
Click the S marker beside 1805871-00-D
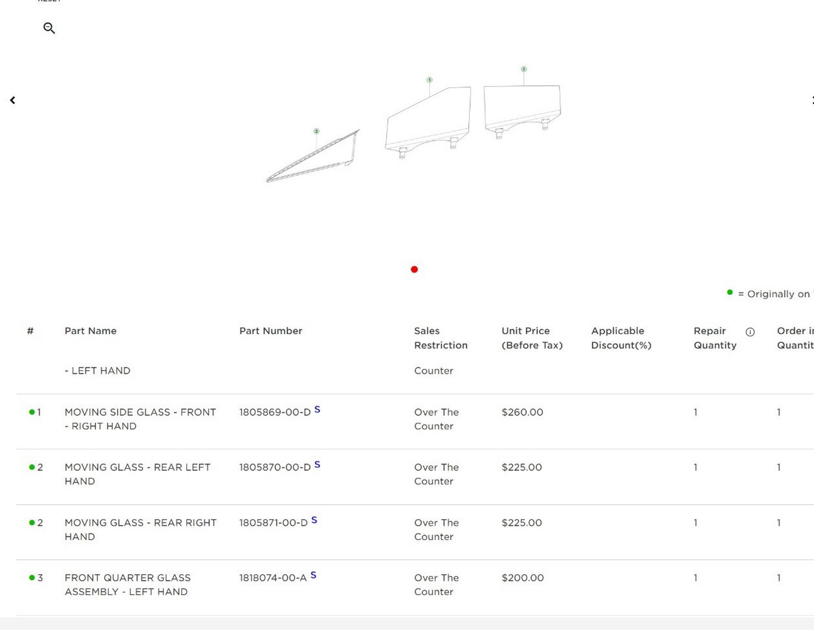pos(314,520)
